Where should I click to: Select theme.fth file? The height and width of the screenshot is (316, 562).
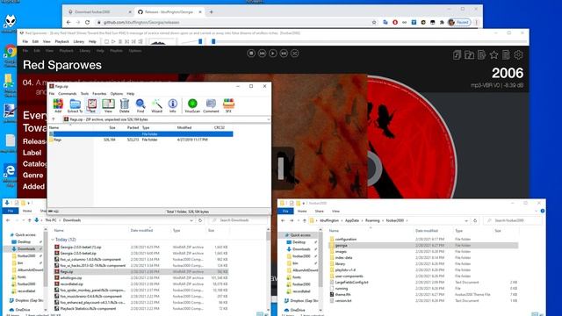pos(423,295)
